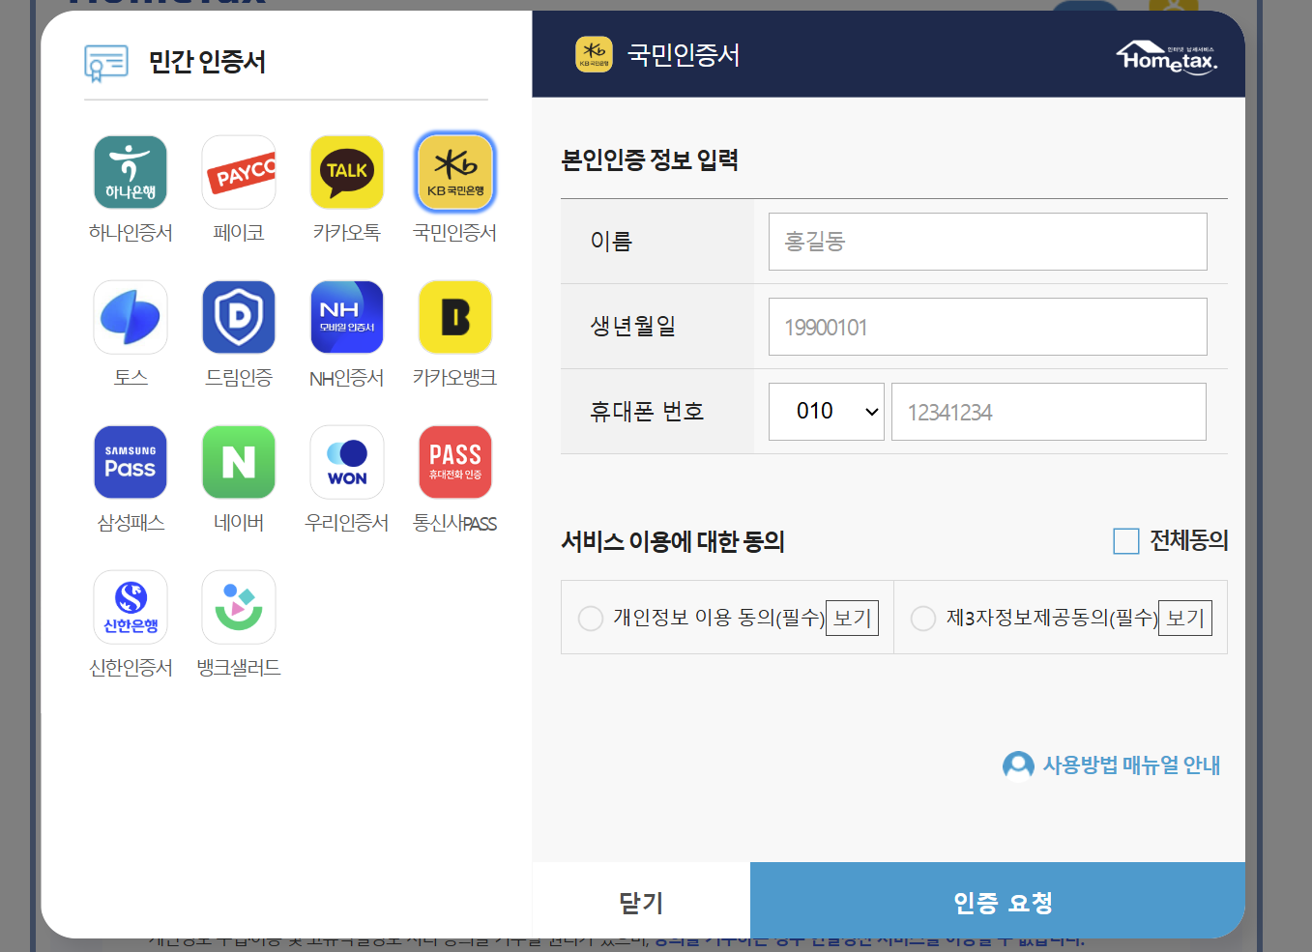Image resolution: width=1312 pixels, height=952 pixels.
Task: Select the NH인증서 mobile certificate icon
Action: (x=347, y=317)
